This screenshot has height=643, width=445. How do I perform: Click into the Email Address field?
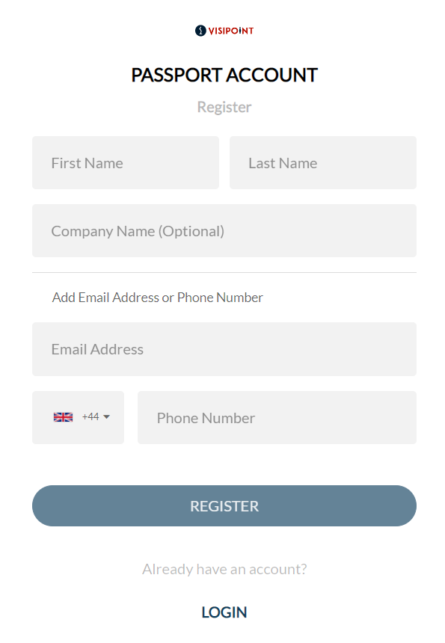tap(224, 349)
